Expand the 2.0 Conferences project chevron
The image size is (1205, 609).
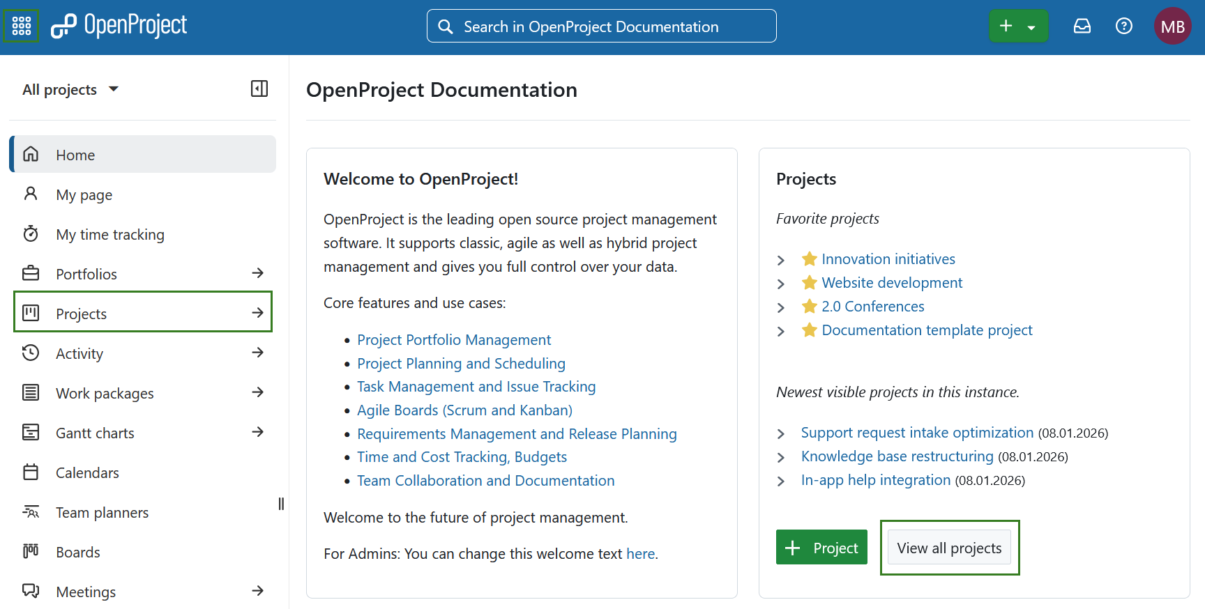[x=781, y=307]
